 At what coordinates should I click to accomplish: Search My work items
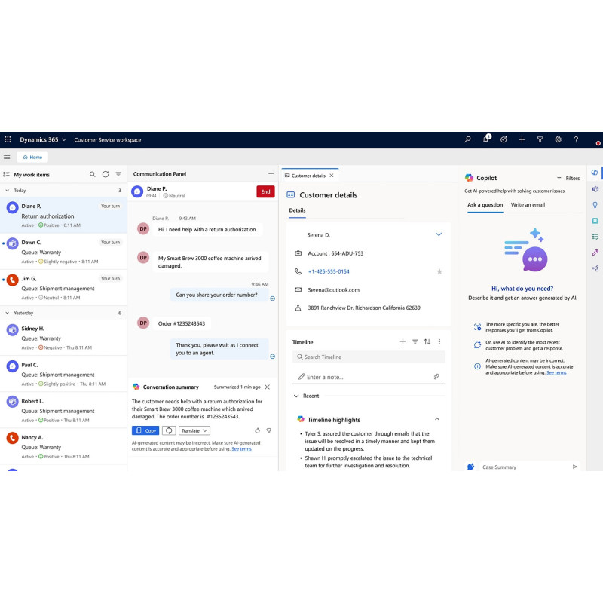pyautogui.click(x=92, y=174)
